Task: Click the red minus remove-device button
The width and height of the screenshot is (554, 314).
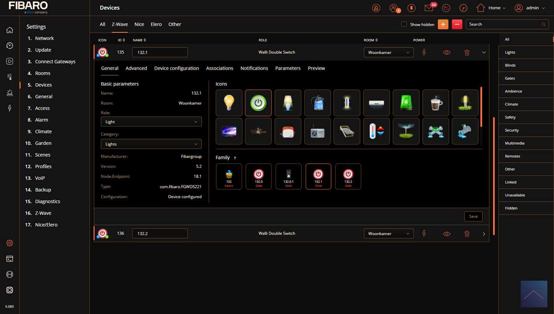Action: tap(457, 24)
